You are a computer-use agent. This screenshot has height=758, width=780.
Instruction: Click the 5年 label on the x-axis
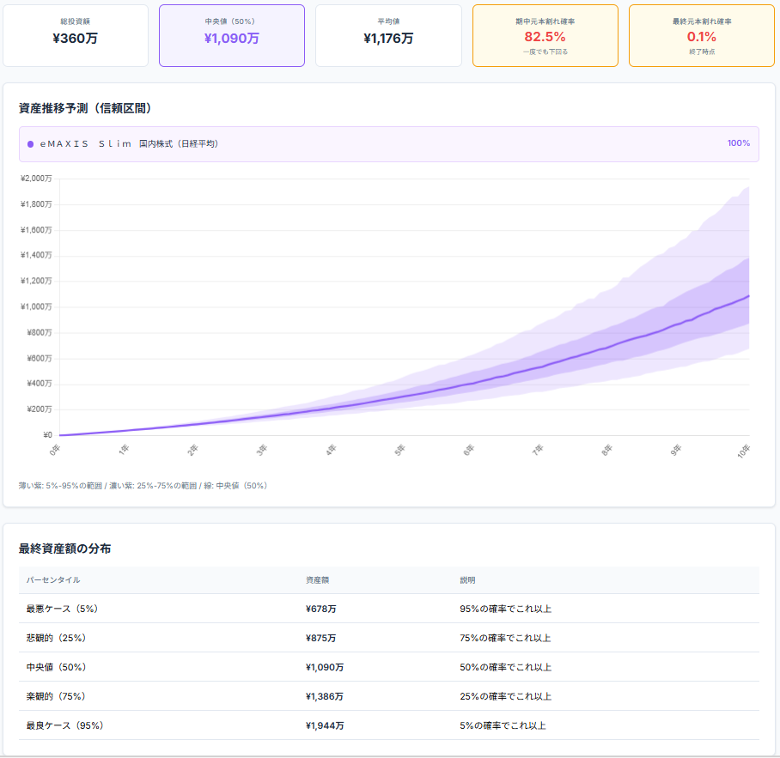[x=399, y=450]
